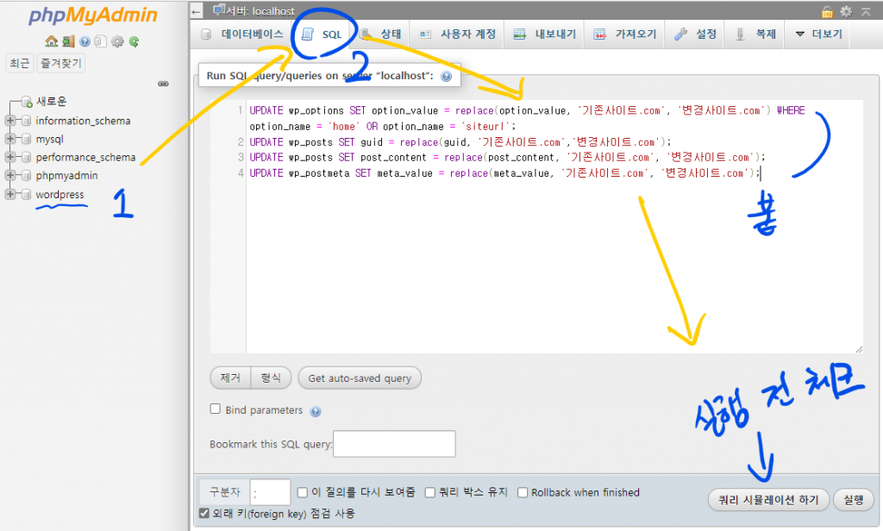This screenshot has height=531, width=883.
Task: Open the performance_schema database link
Action: (x=85, y=157)
